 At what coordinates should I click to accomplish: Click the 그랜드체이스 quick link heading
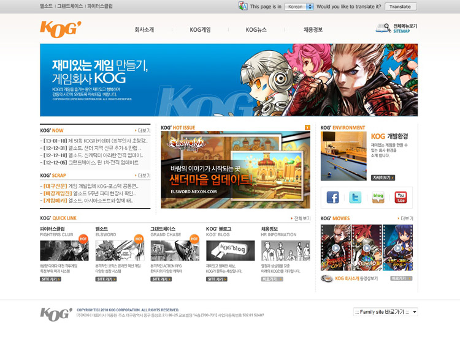163,229
